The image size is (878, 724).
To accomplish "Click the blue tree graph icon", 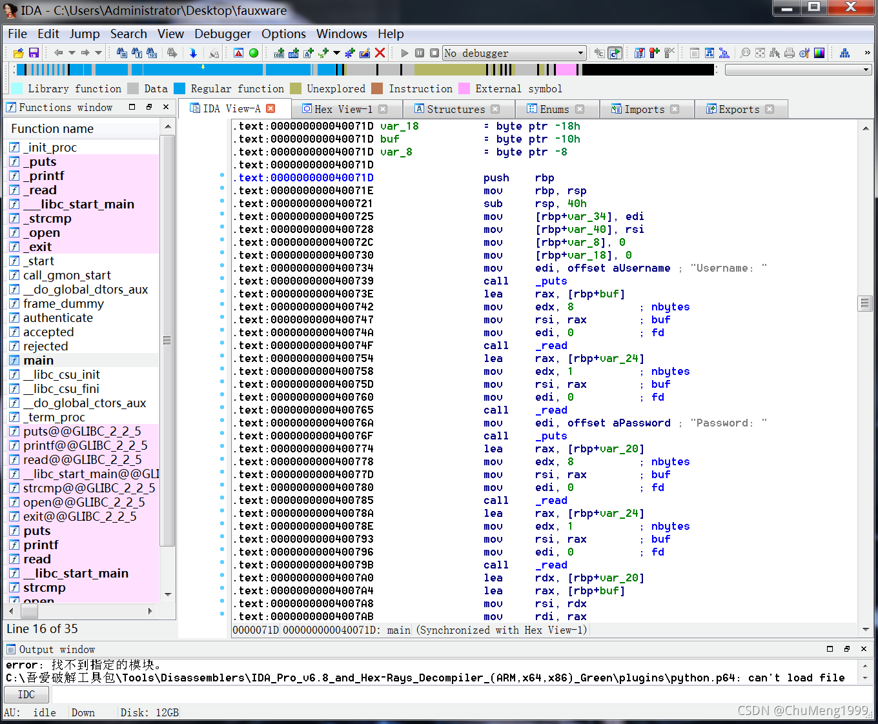I will [724, 53].
